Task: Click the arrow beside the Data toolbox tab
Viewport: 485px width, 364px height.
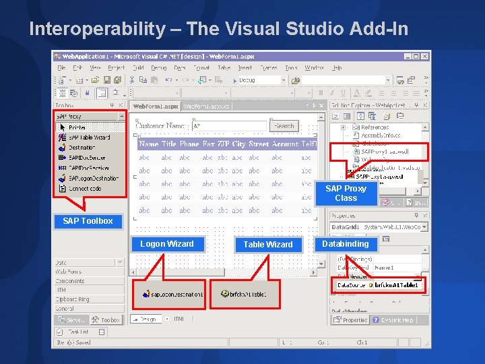Action: [120, 262]
